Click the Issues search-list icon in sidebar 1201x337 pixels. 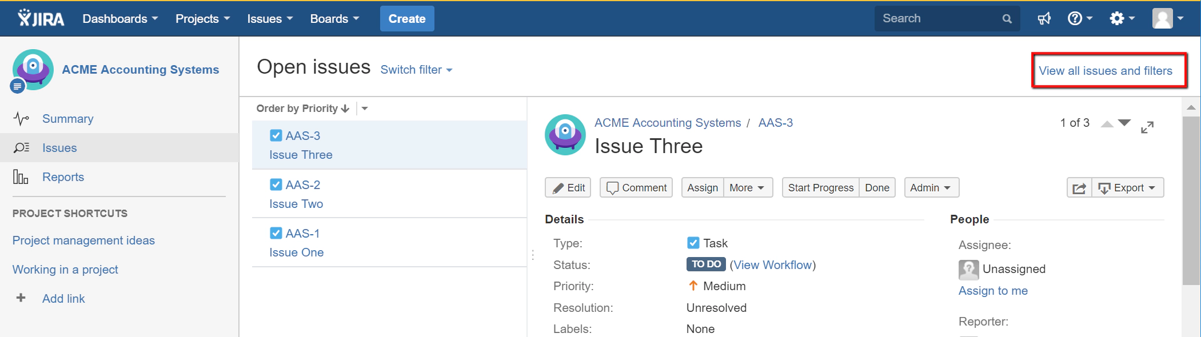tap(21, 148)
